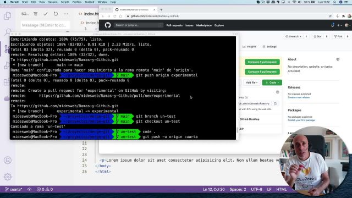
Task: Click 'UTF-8' encoding in status bar
Action: click(x=257, y=189)
